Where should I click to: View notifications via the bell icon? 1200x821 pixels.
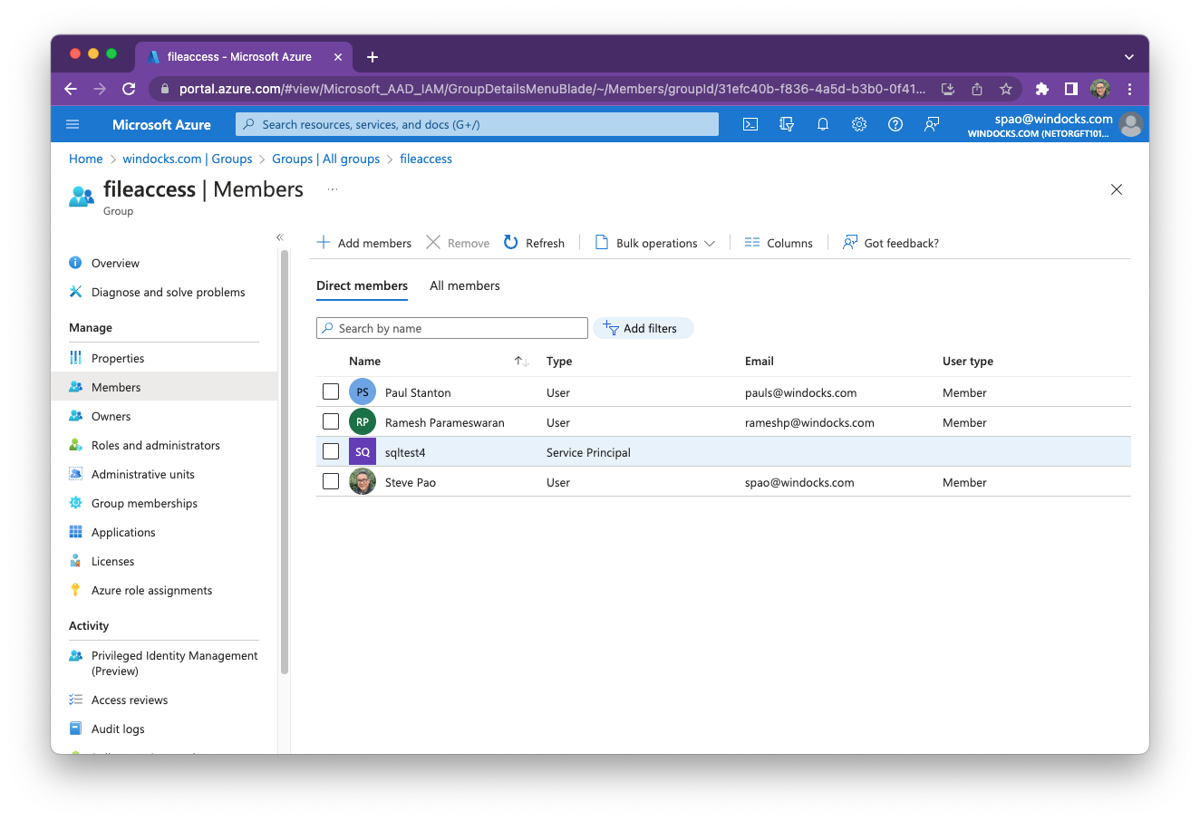coord(822,124)
